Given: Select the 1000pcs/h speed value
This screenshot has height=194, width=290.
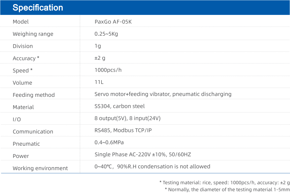Looking at the screenshot, I should pyautogui.click(x=108, y=70).
